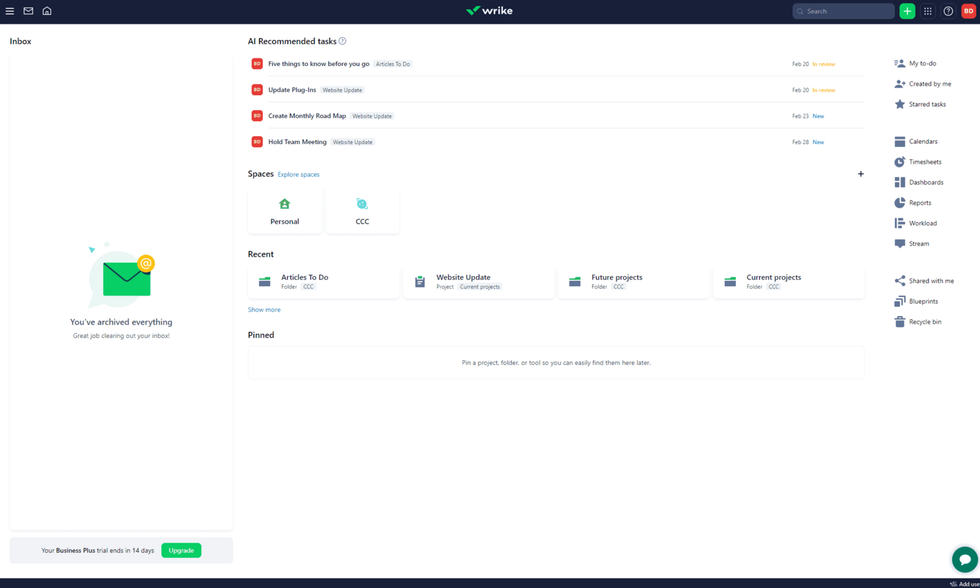
Task: Open the chat support bubble
Action: (x=964, y=559)
